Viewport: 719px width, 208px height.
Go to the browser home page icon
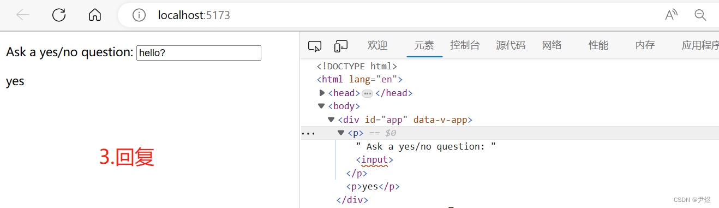[95, 15]
